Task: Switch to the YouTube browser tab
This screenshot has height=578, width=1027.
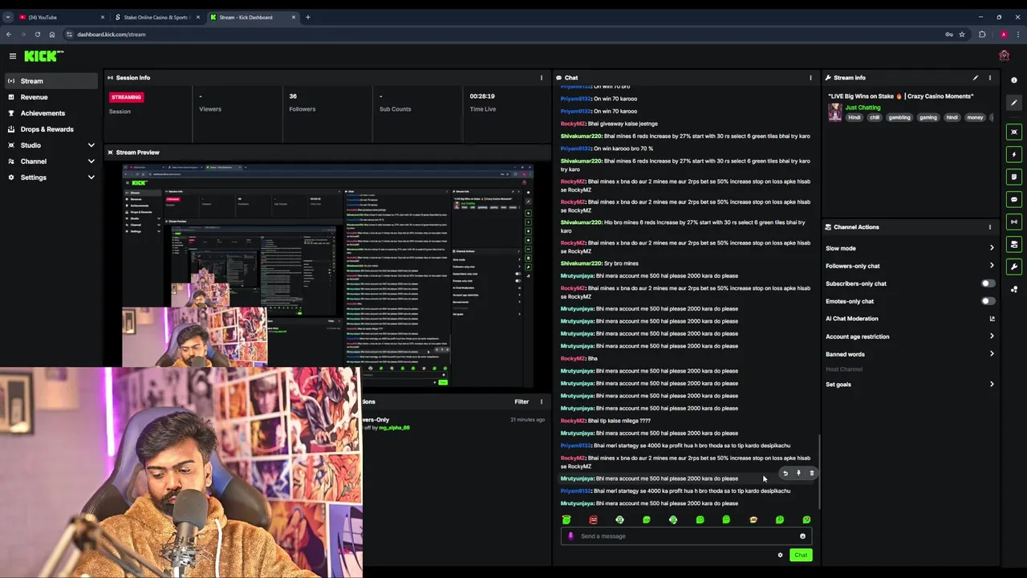Action: click(61, 17)
